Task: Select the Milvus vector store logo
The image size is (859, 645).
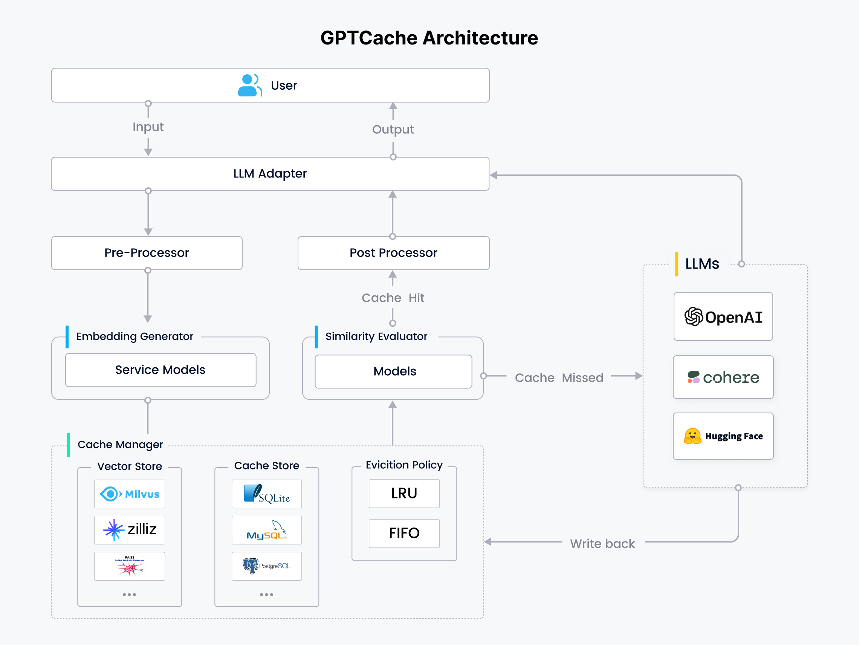Action: click(129, 494)
